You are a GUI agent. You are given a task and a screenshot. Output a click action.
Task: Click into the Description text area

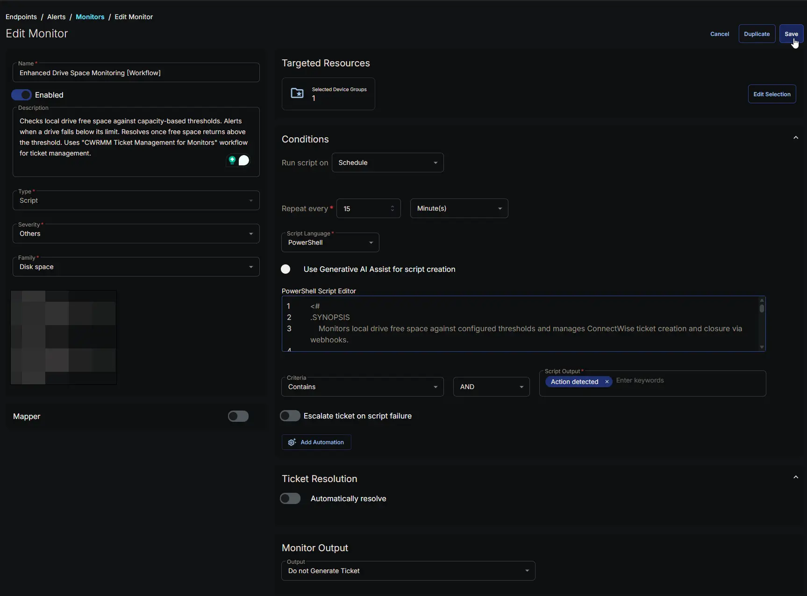pos(136,142)
